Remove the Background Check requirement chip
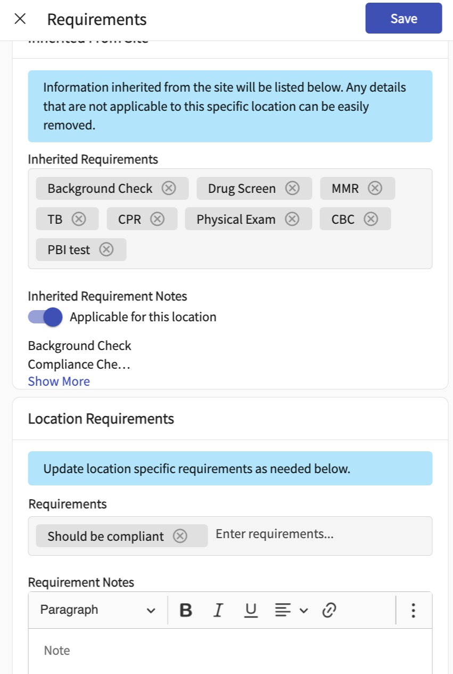Image resolution: width=453 pixels, height=674 pixels. tap(169, 189)
